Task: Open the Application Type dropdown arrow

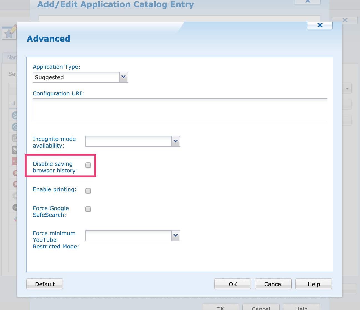Action: pos(124,77)
